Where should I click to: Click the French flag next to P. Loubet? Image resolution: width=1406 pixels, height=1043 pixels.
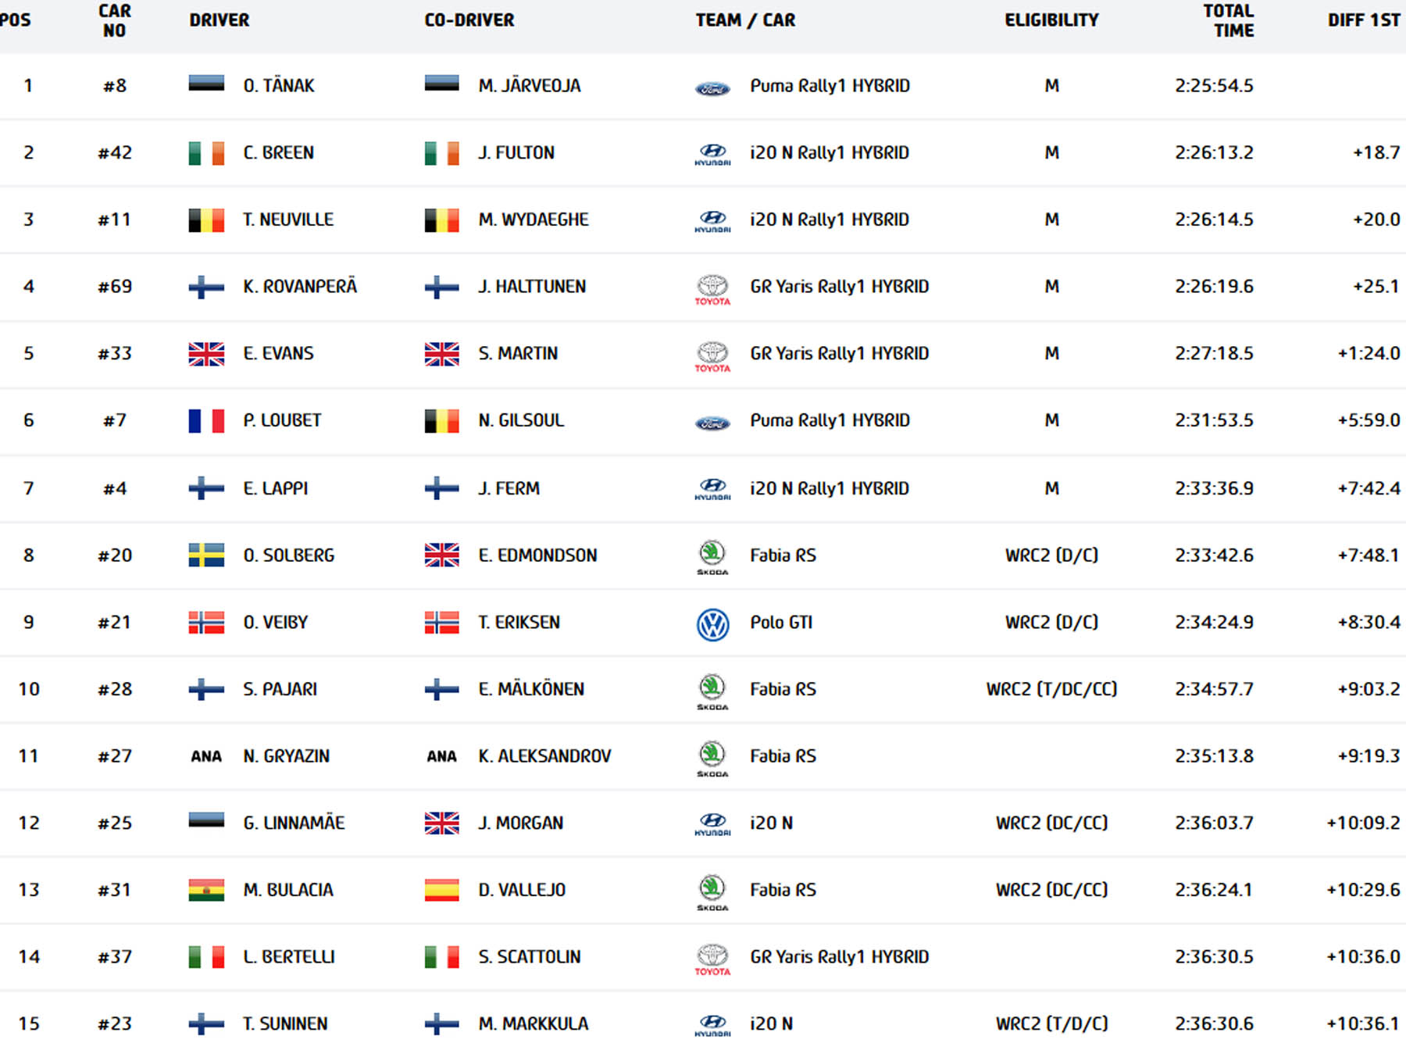point(206,421)
